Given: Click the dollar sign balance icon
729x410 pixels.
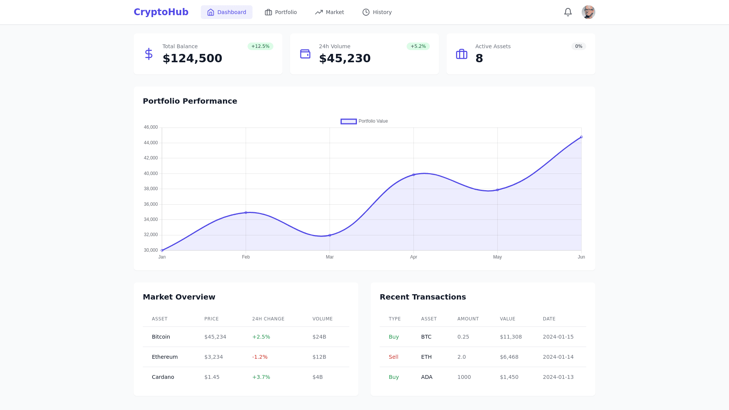Looking at the screenshot, I should click(149, 54).
